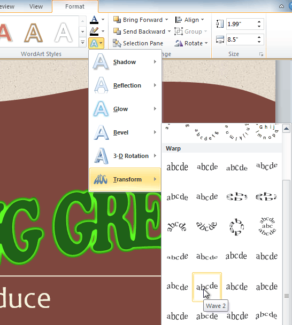Open the Text Outline dropdown arrow
Screen dimensions: 292x325
point(103,31)
